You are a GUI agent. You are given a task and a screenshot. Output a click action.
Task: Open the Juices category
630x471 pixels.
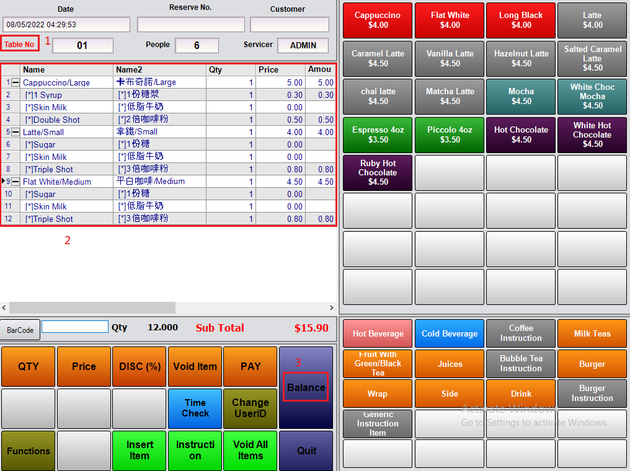click(450, 364)
